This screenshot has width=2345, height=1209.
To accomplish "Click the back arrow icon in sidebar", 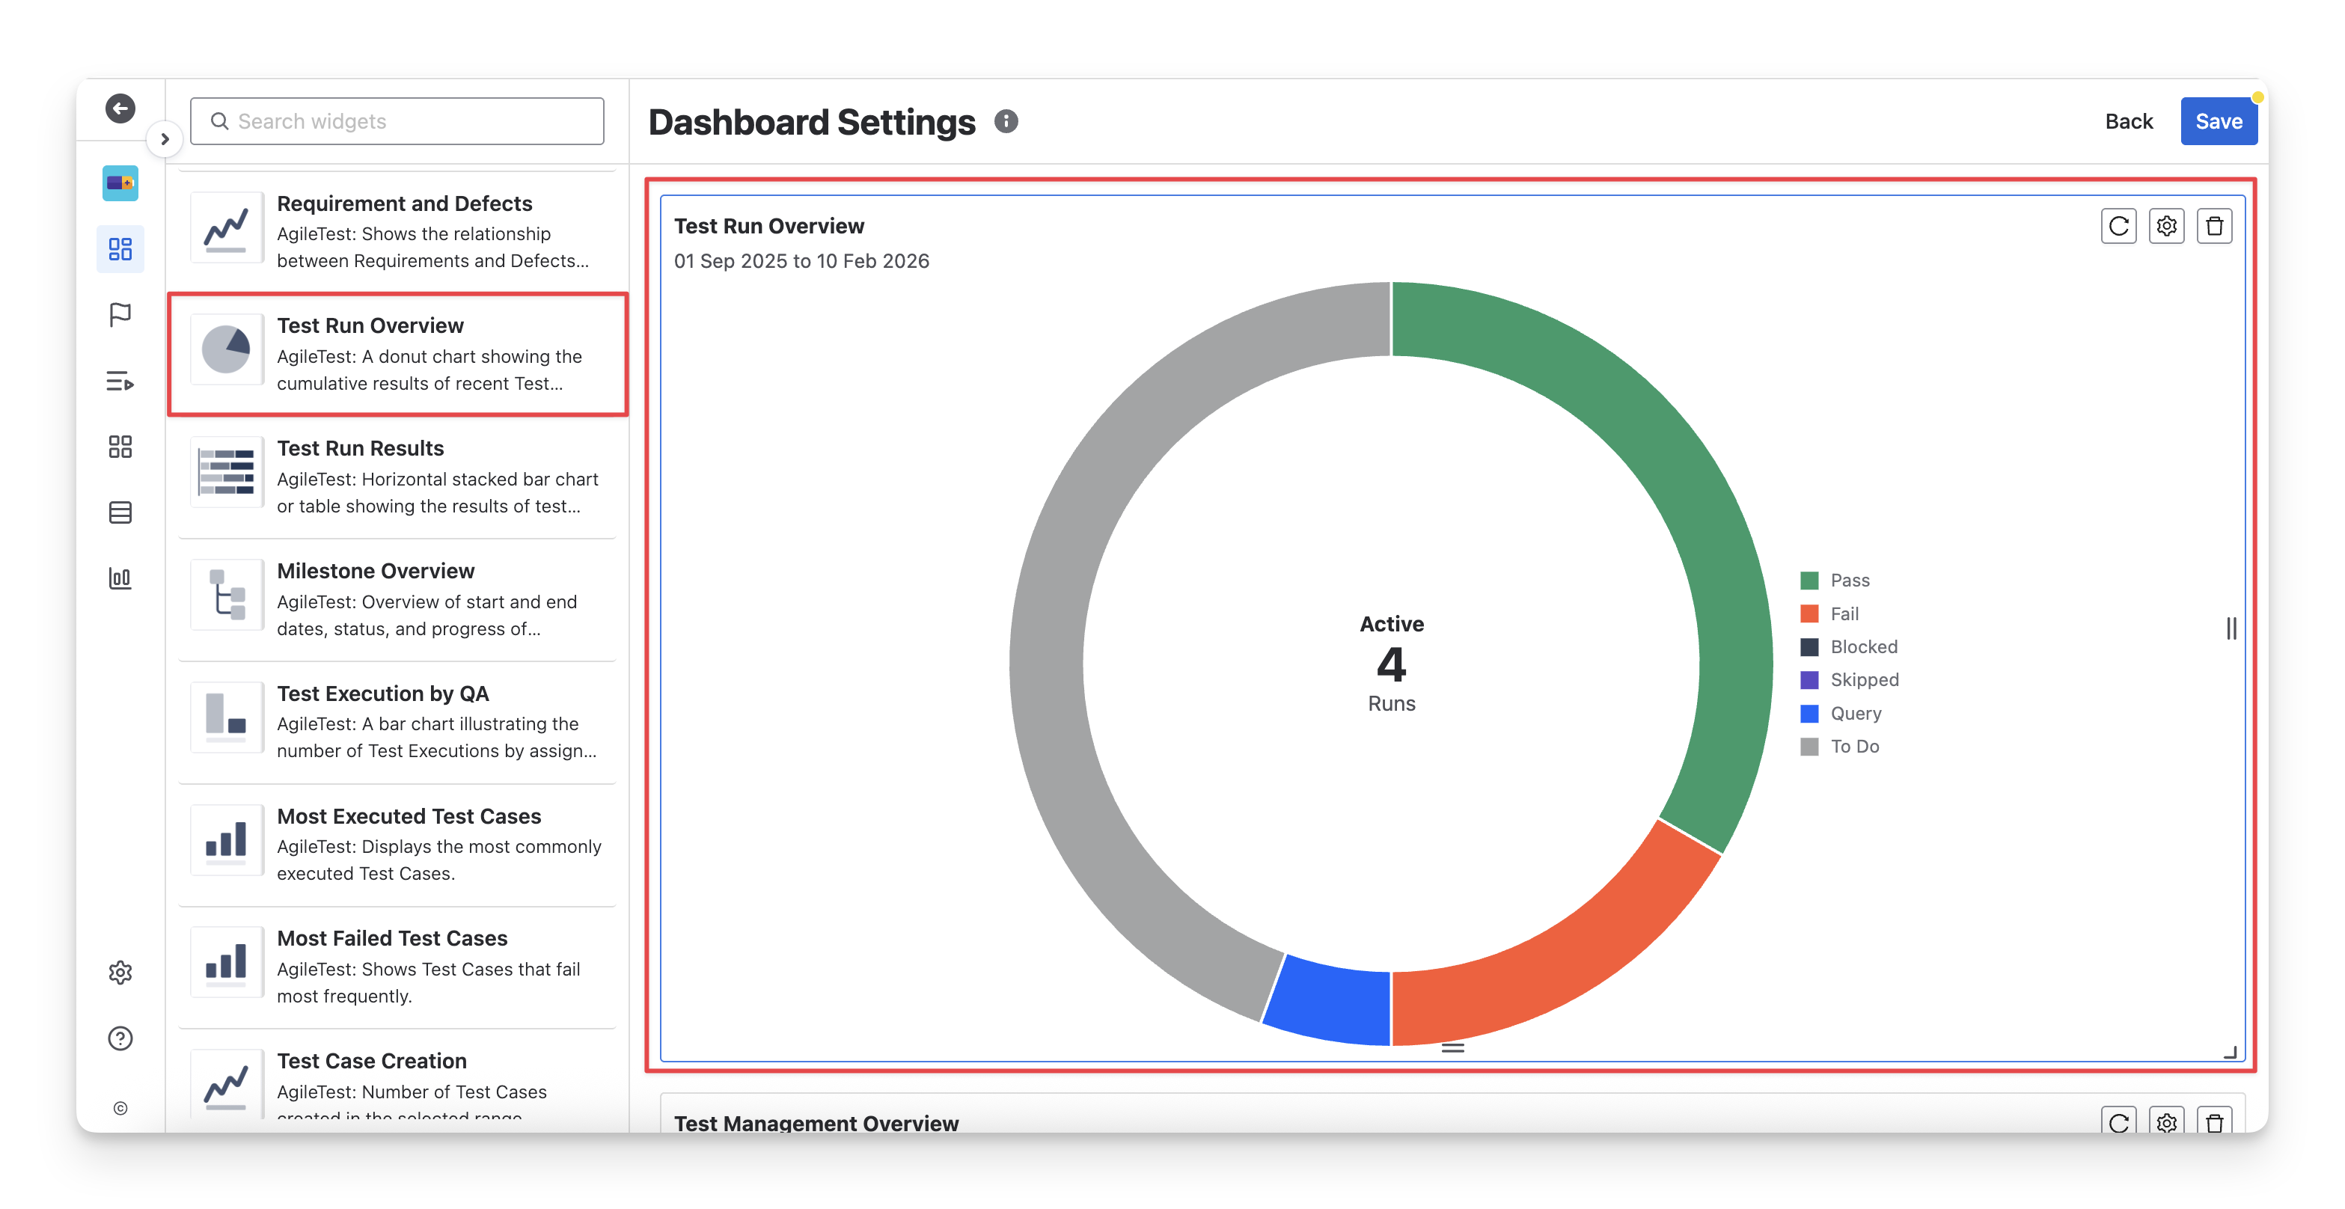I will [x=120, y=108].
